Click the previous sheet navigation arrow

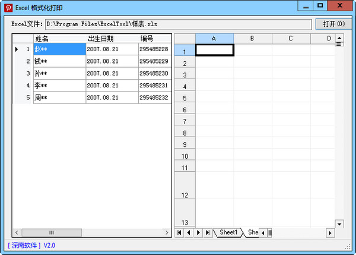189,232
